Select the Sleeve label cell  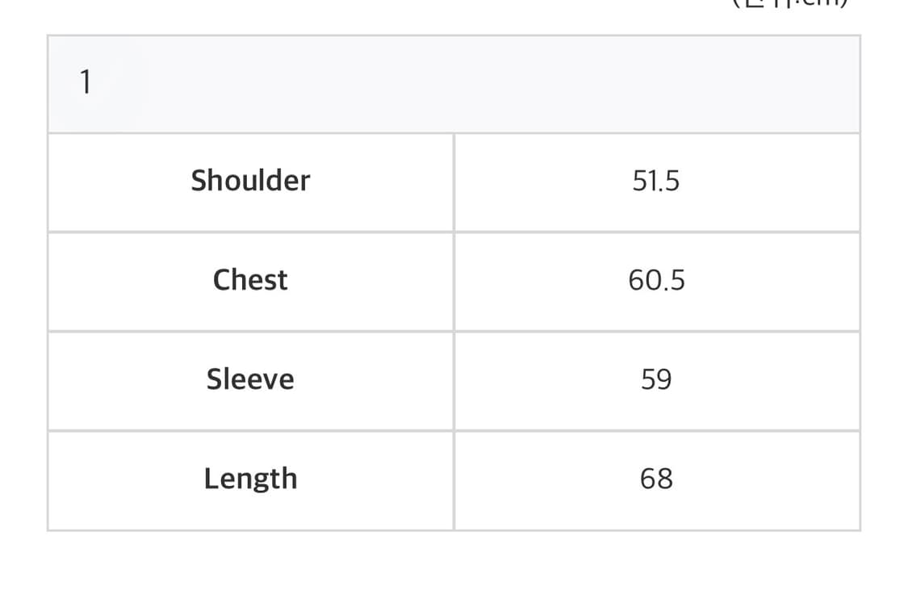250,379
